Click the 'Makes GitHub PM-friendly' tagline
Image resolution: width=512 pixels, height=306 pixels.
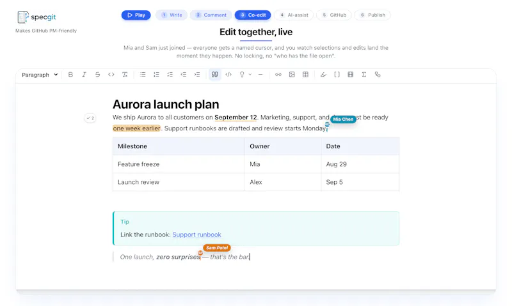[46, 31]
